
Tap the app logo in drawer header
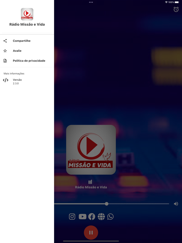tap(27, 14)
